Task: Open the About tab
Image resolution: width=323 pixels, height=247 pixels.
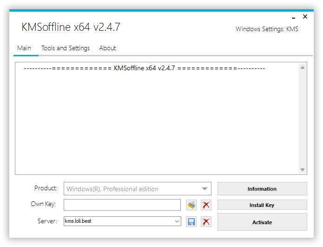Action: [107, 48]
